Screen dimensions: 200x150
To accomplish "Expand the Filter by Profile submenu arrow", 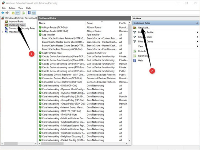I will [197, 32].
